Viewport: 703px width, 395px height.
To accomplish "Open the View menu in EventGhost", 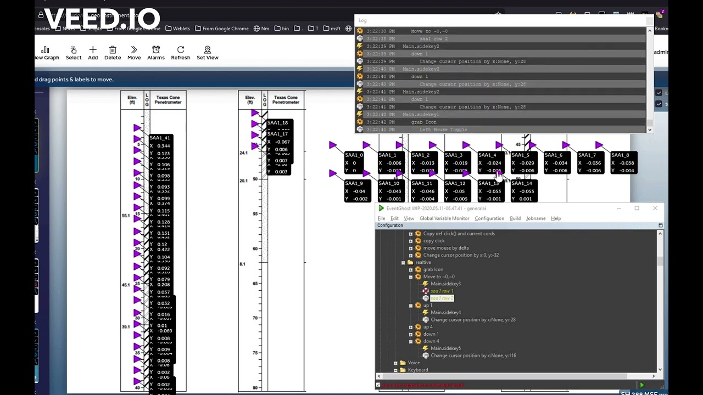I will [409, 218].
